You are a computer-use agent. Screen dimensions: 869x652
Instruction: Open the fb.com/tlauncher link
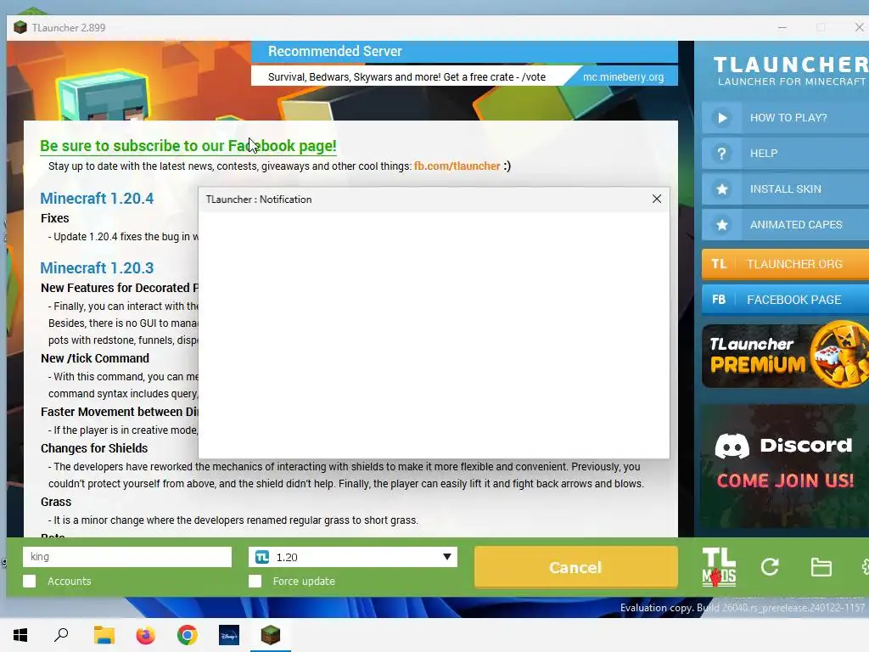click(x=457, y=166)
